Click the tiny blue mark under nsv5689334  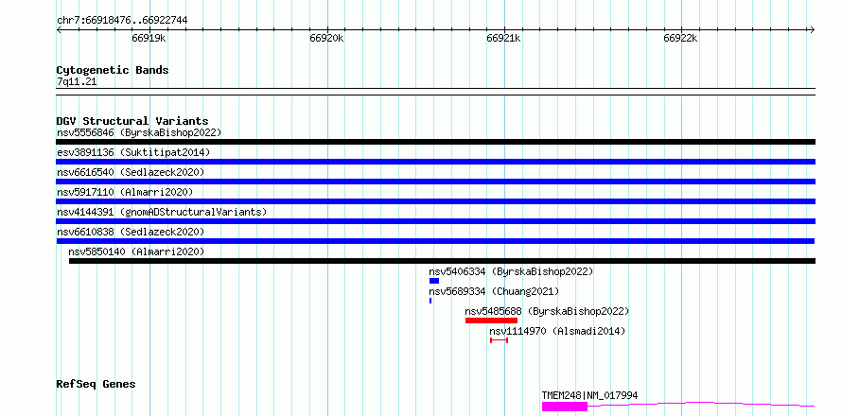(x=430, y=301)
